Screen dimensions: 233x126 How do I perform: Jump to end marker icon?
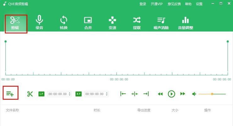click(146, 94)
